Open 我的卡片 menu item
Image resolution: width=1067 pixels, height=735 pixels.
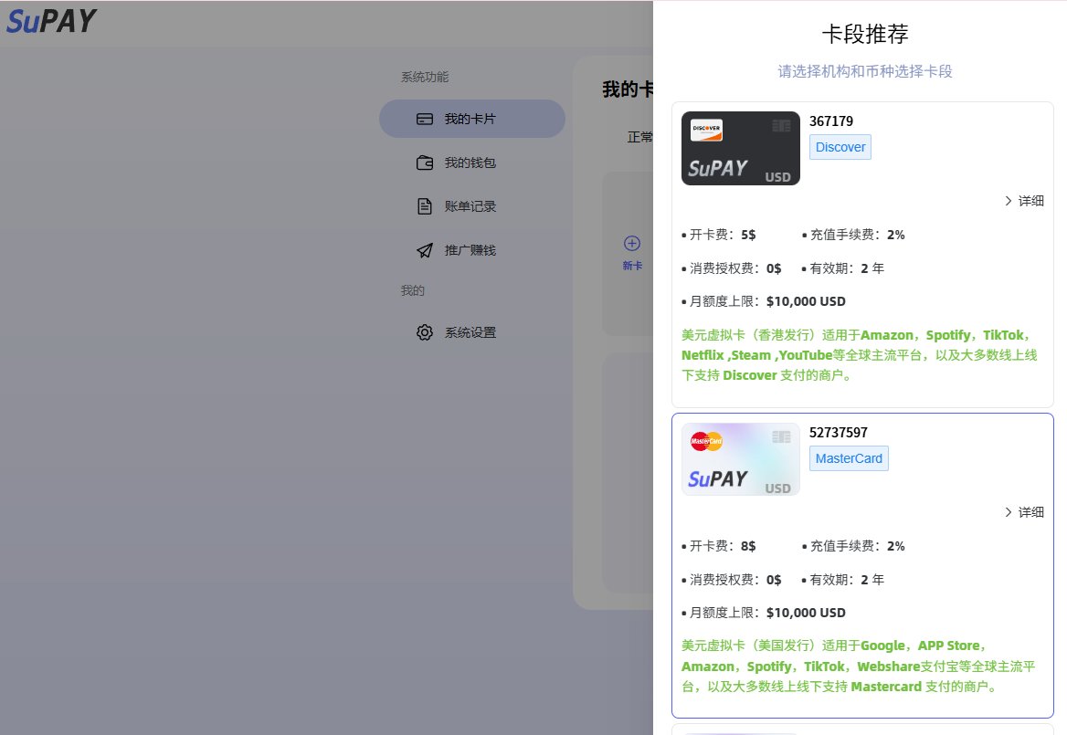pos(472,119)
